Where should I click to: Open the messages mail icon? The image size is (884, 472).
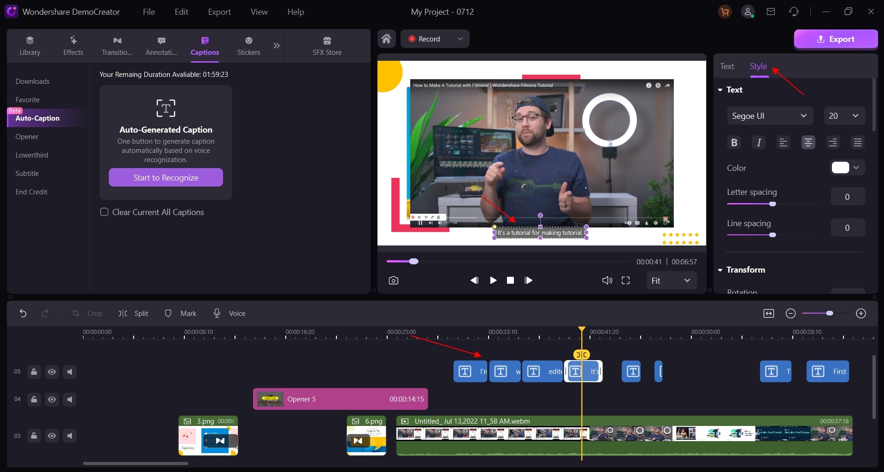(771, 12)
